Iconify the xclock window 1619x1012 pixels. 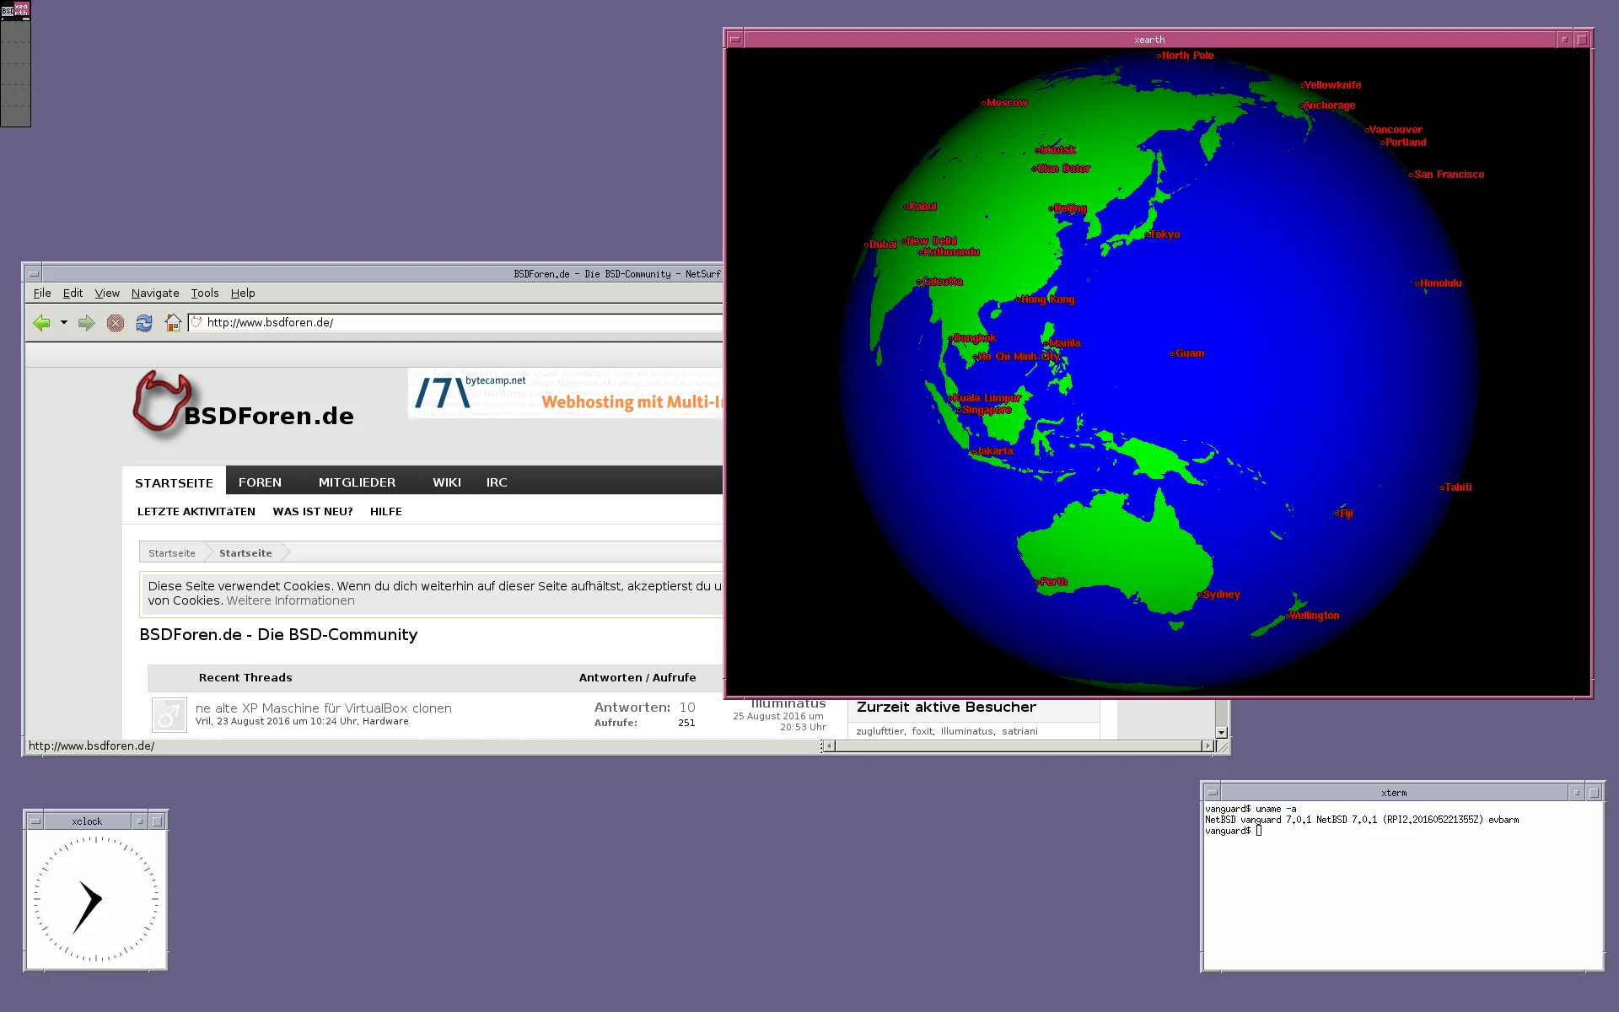point(139,821)
